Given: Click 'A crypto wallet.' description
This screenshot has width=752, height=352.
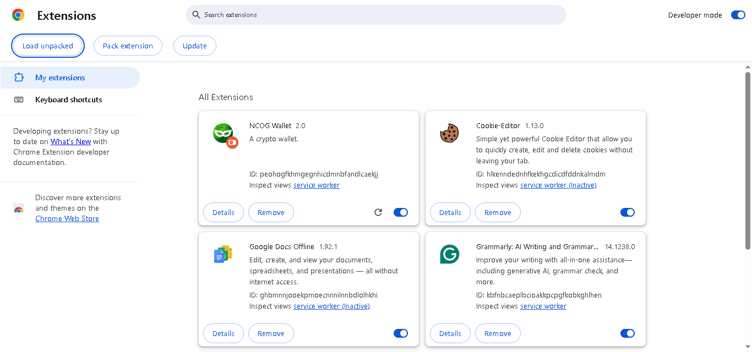Looking at the screenshot, I should click(x=274, y=139).
